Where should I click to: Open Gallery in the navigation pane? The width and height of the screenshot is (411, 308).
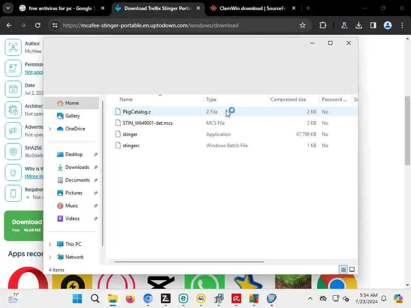pyautogui.click(x=72, y=116)
